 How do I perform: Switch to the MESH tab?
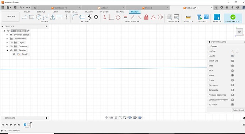point(55,12)
